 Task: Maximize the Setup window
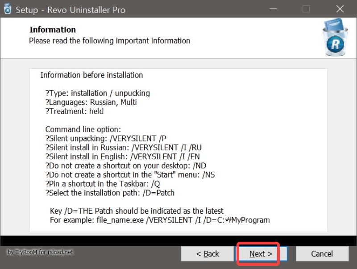point(305,9)
